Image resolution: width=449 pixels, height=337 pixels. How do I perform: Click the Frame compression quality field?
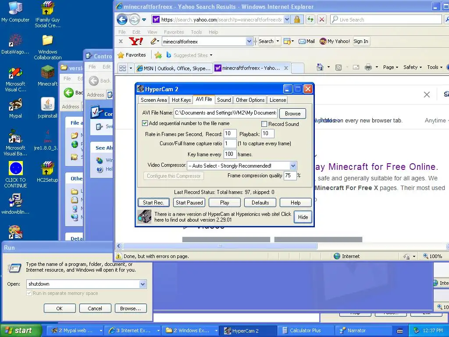(290, 176)
